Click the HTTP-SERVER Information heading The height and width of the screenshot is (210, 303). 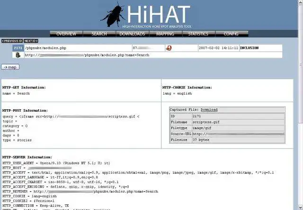(27, 157)
